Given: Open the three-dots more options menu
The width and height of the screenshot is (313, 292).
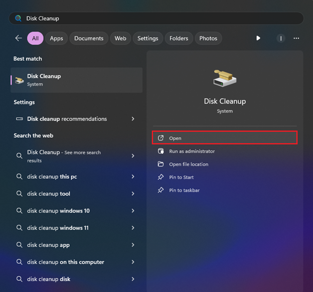Looking at the screenshot, I should pyautogui.click(x=296, y=38).
